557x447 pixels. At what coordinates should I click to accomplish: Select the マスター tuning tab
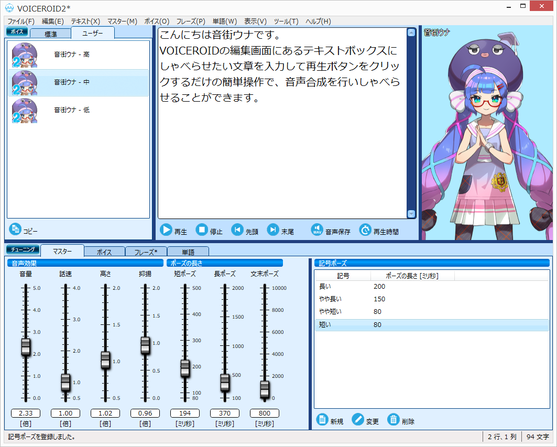pos(62,251)
